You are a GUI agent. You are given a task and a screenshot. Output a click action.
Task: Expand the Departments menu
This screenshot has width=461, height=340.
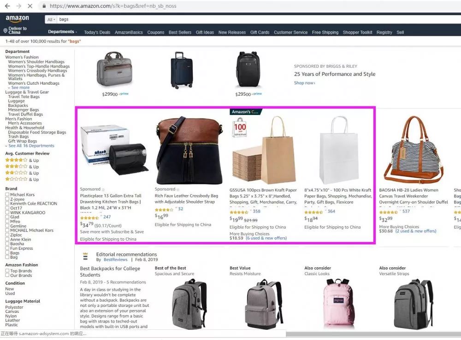(x=62, y=32)
